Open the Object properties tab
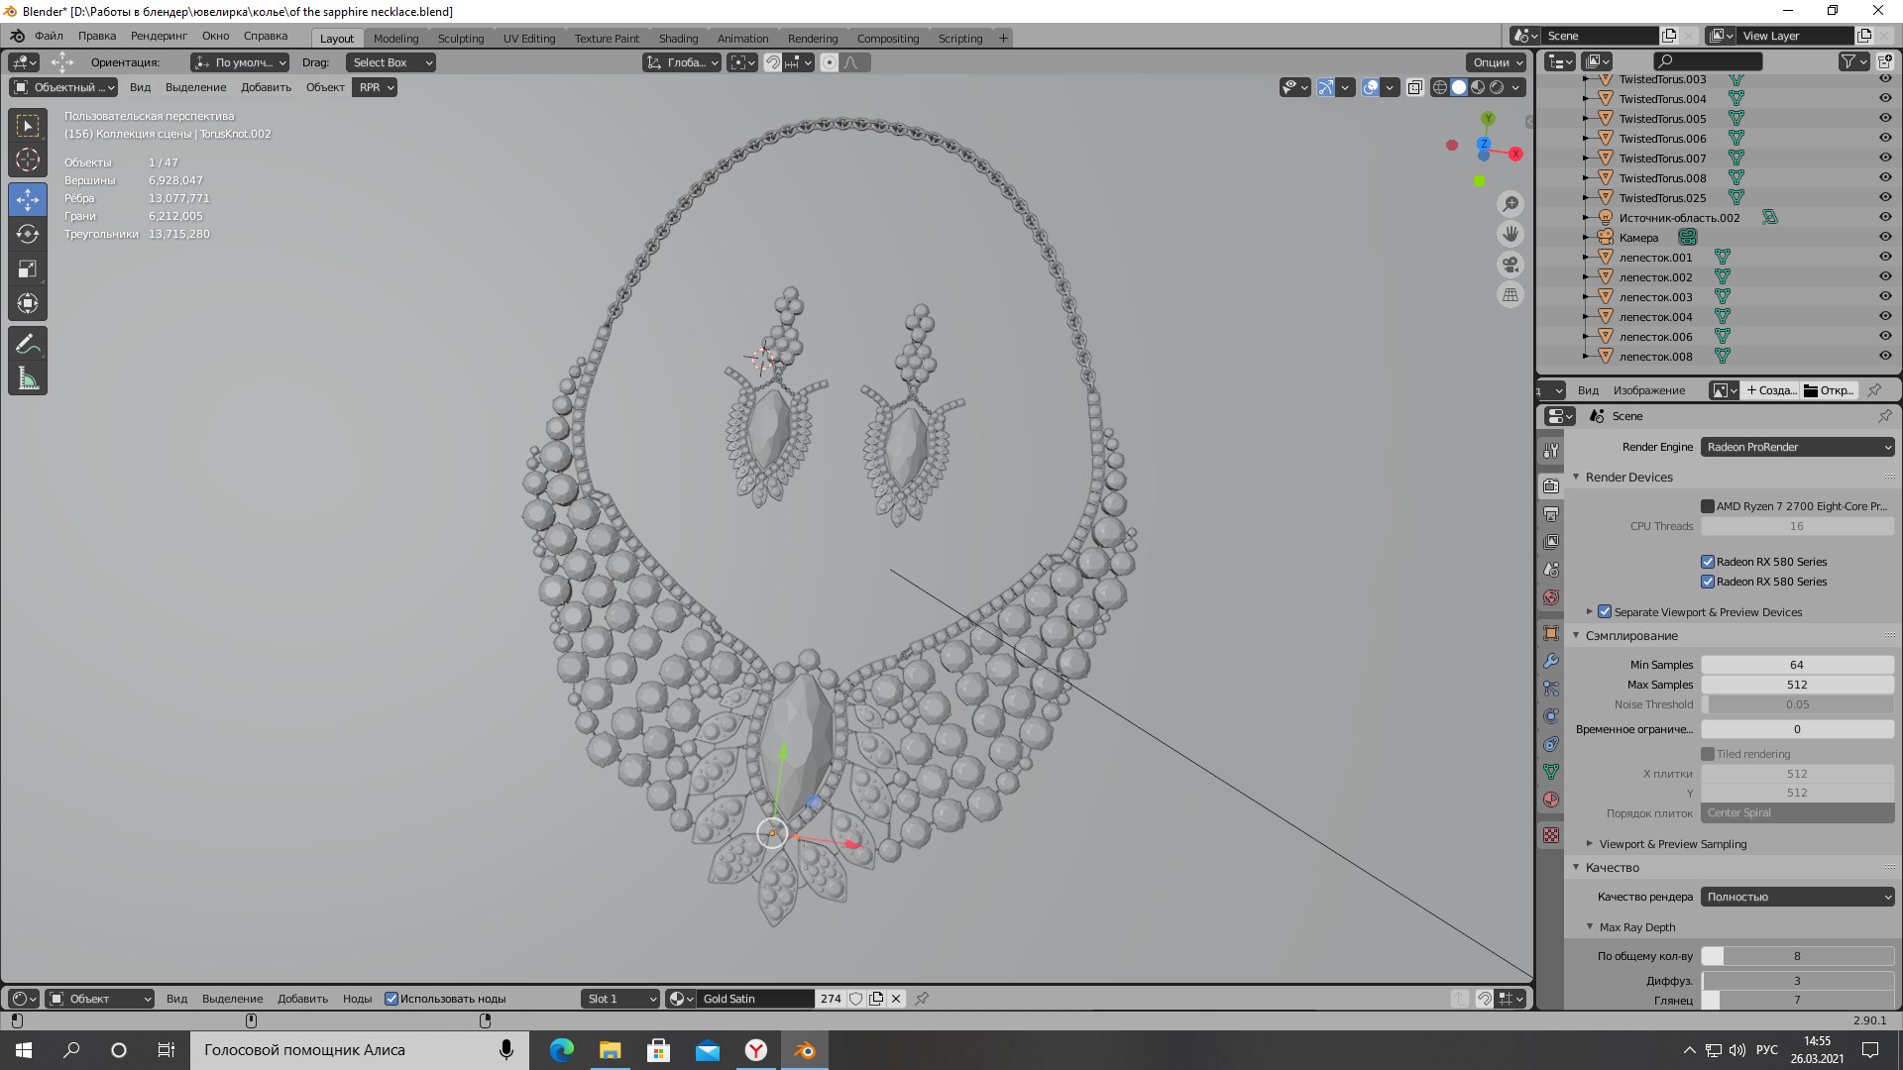The width and height of the screenshot is (1903, 1070). click(x=1551, y=633)
